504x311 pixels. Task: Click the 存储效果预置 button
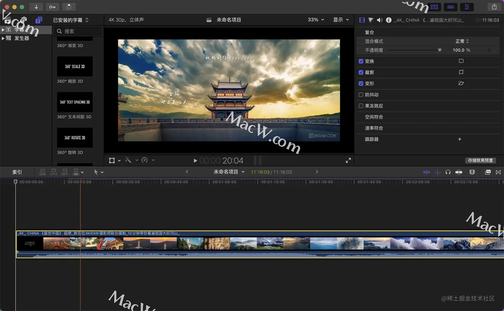pos(480,161)
